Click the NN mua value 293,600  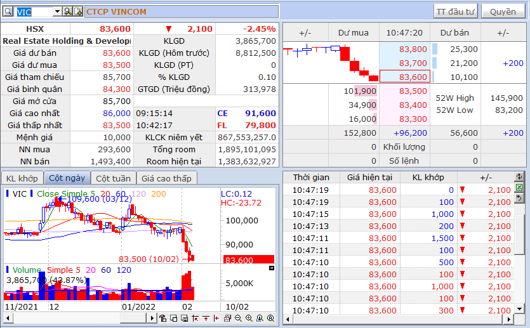click(x=114, y=149)
